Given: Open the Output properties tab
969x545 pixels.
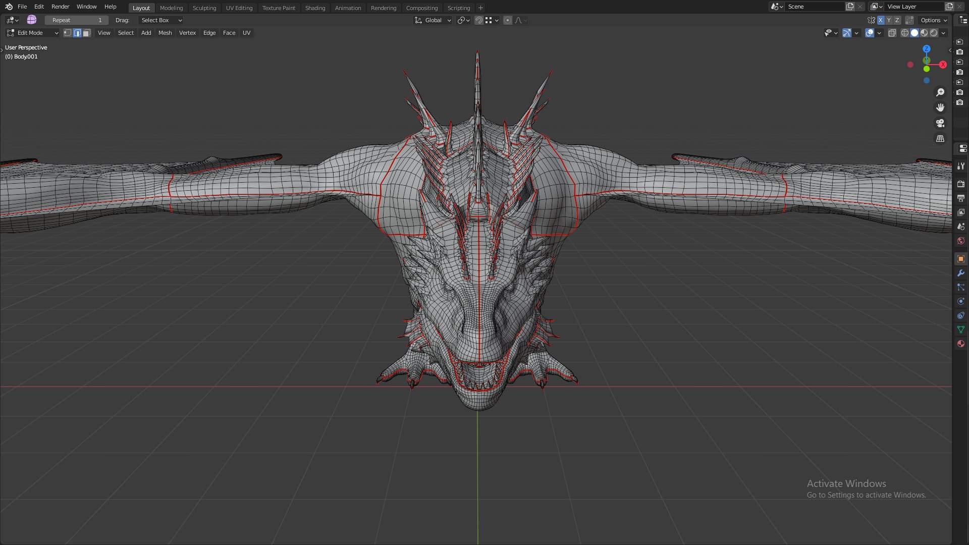Looking at the screenshot, I should (961, 198).
